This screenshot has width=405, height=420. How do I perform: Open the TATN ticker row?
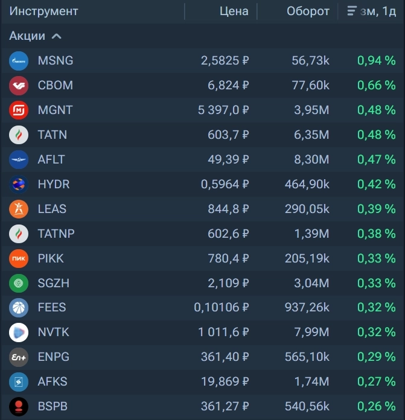(x=53, y=135)
